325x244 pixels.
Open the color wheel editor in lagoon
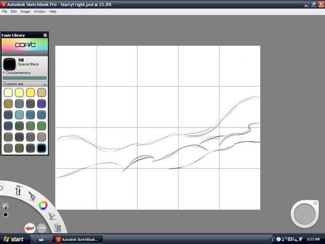[x=43, y=205]
